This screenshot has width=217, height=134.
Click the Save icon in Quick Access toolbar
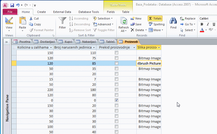(x=12, y=5)
